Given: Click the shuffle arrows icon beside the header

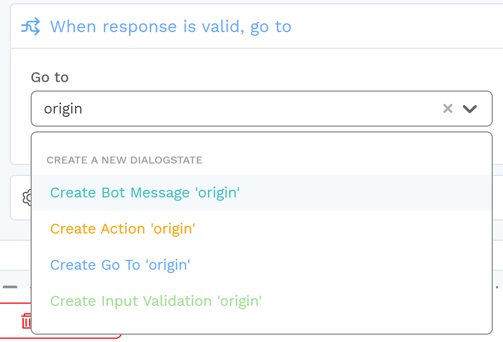Looking at the screenshot, I should click(x=31, y=27).
